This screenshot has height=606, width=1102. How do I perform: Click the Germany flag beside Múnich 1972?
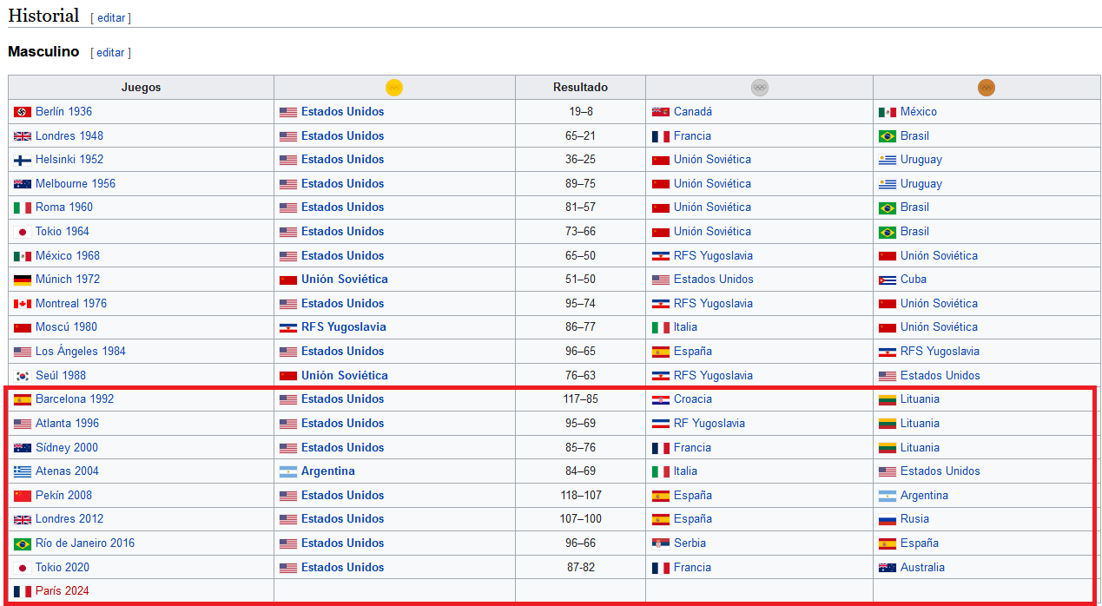23,280
